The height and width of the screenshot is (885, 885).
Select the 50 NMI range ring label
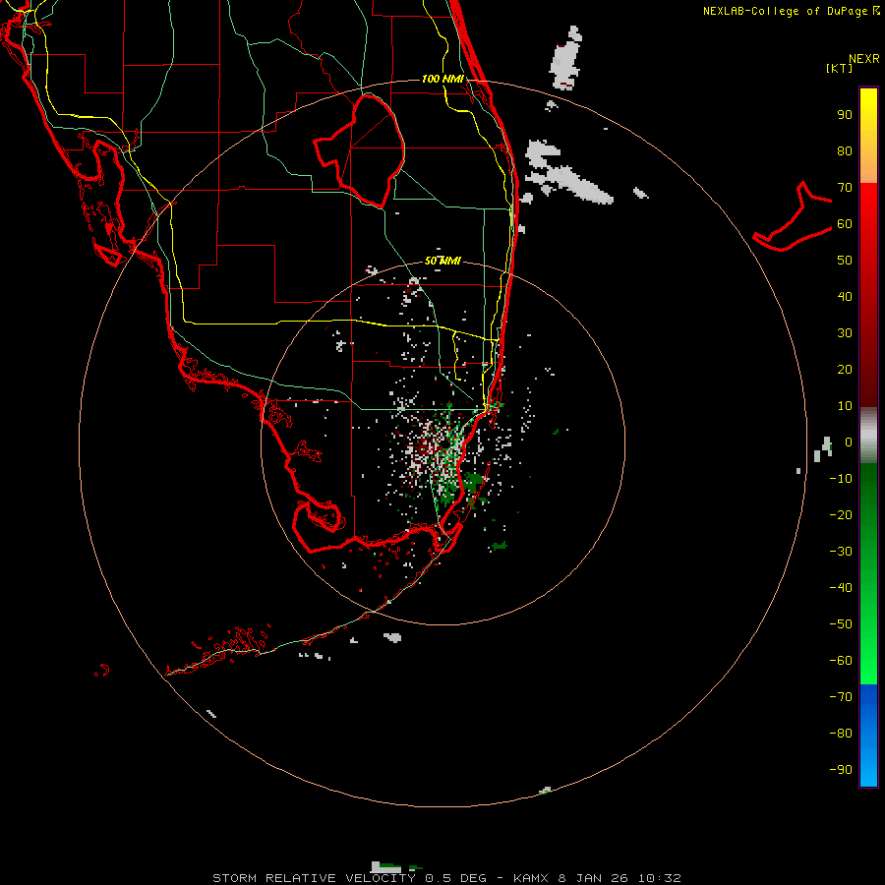coord(443,261)
